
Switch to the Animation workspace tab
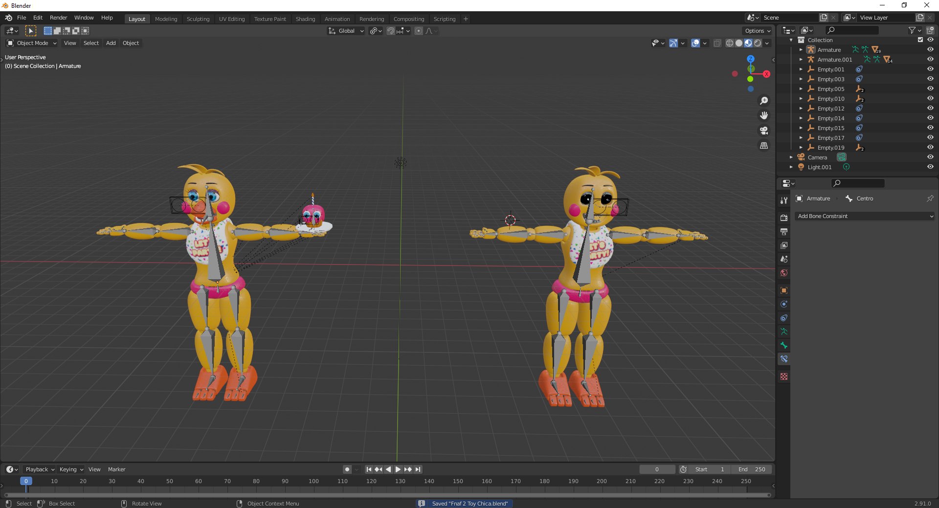337,19
